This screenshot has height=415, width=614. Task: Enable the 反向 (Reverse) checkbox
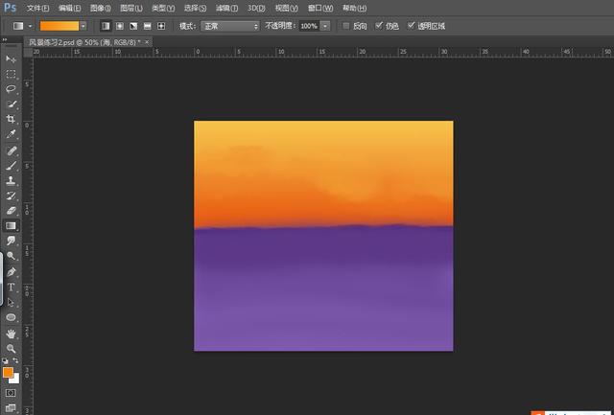click(347, 25)
